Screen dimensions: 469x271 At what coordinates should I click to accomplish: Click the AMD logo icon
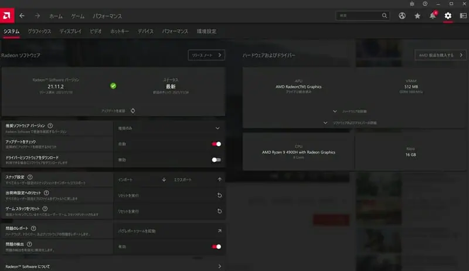click(x=8, y=15)
